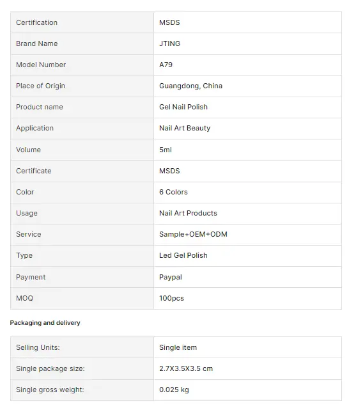Click the Gel Nail Polish product name
The height and width of the screenshot is (410, 349).
coord(183,107)
